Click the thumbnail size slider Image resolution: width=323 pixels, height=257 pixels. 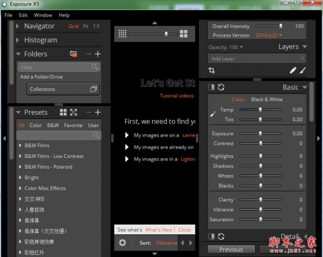pos(153,33)
